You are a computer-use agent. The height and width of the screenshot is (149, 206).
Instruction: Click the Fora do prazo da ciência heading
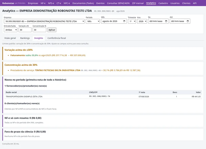[25, 132]
